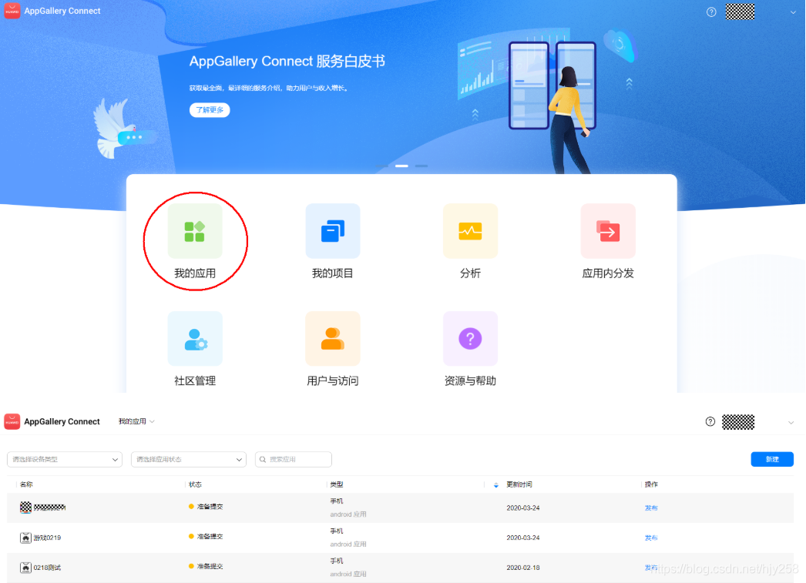Screen dimensions: 806x583
Task: Open the 请选择应用状态 dropdown
Action: pos(189,459)
